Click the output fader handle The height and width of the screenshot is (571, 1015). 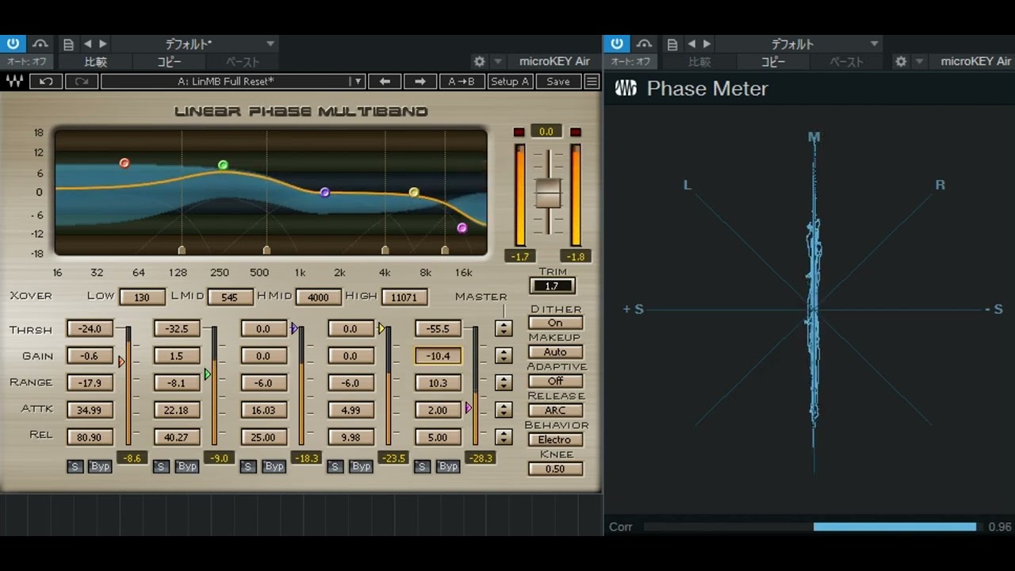pyautogui.click(x=548, y=194)
